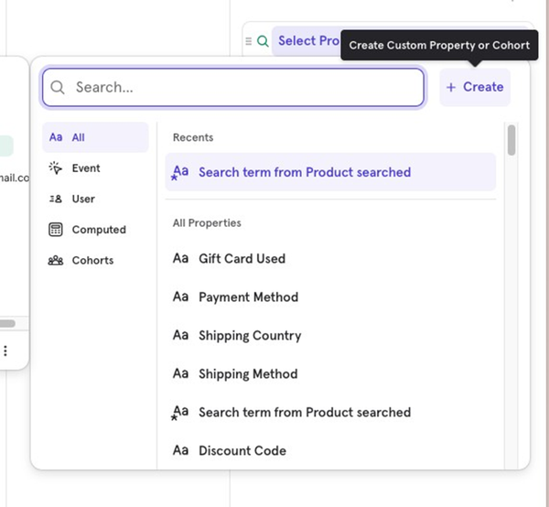Pick the Shipping Method property
Screen dimensions: 549x507
247,374
